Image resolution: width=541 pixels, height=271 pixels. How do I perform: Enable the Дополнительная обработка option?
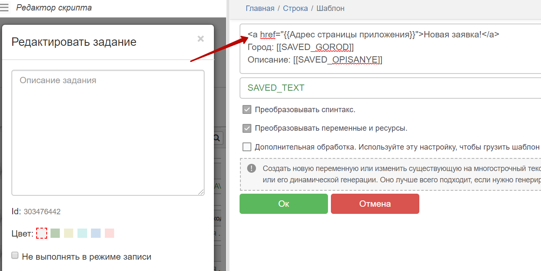coord(247,146)
